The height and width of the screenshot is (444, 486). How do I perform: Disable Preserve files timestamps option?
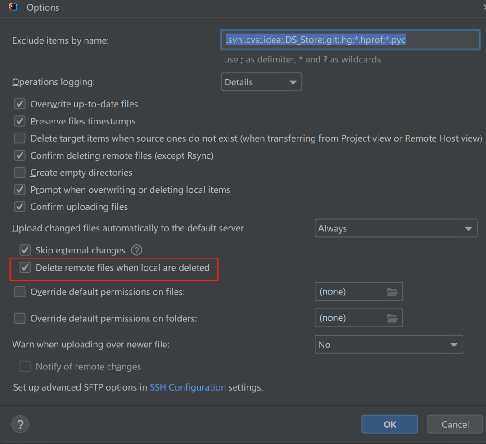pos(20,121)
